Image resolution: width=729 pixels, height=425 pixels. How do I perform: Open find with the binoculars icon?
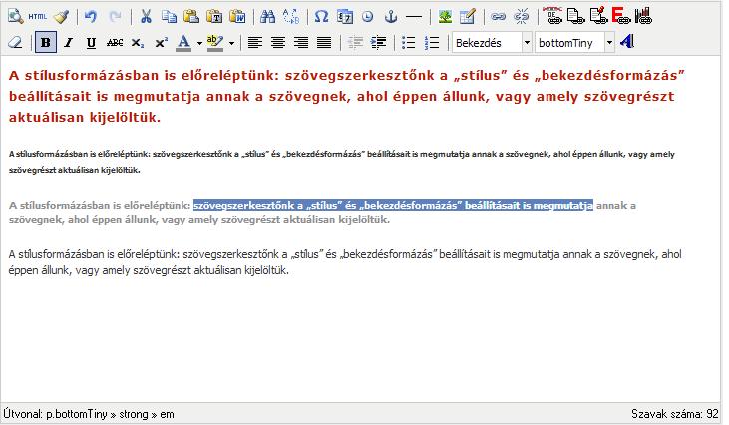pyautogui.click(x=266, y=17)
